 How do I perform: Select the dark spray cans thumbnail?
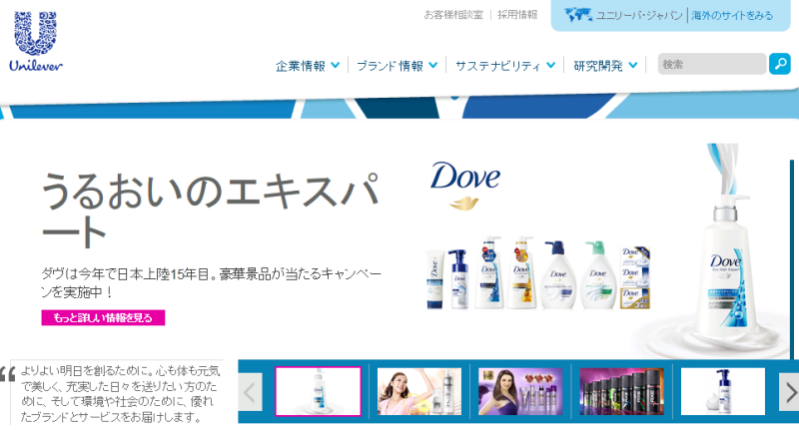pyautogui.click(x=621, y=391)
